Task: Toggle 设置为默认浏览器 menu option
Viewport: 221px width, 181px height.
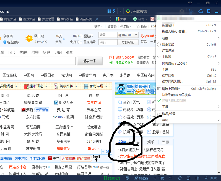Action: 174,101
